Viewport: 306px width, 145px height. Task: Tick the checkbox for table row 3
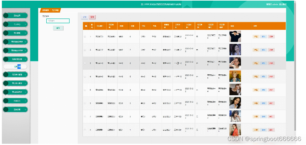coord(85,63)
